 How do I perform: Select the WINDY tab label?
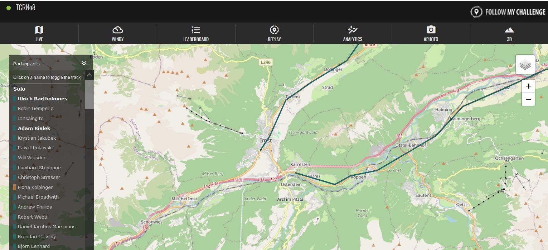pos(117,39)
